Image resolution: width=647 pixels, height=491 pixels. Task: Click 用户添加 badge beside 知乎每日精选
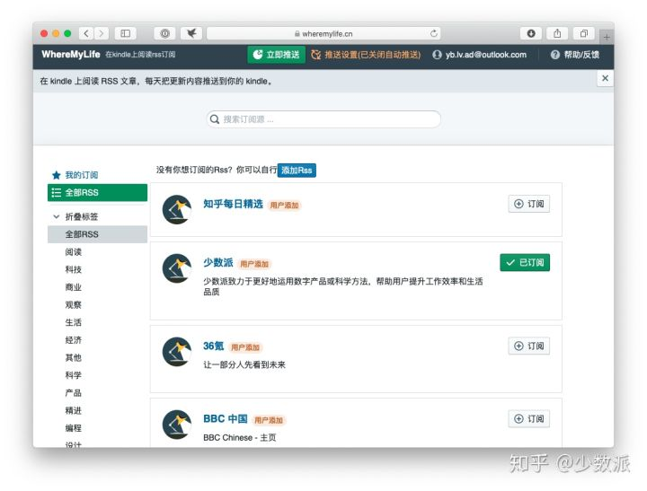(284, 206)
